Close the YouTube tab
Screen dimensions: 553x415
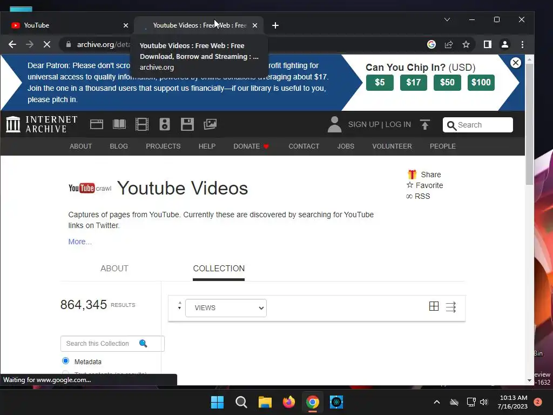[x=126, y=25]
